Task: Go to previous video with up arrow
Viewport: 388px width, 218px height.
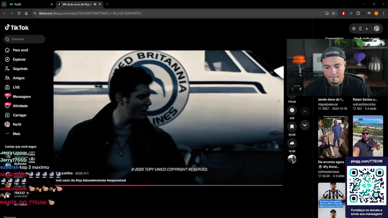Action: [305, 111]
